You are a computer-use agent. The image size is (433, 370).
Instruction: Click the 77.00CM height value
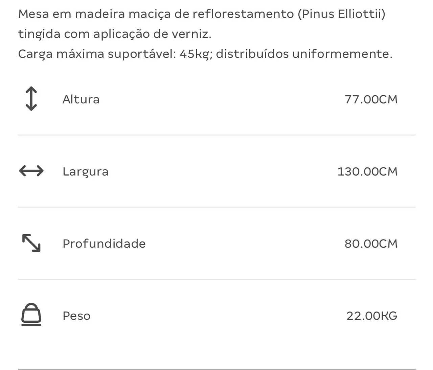[371, 99]
